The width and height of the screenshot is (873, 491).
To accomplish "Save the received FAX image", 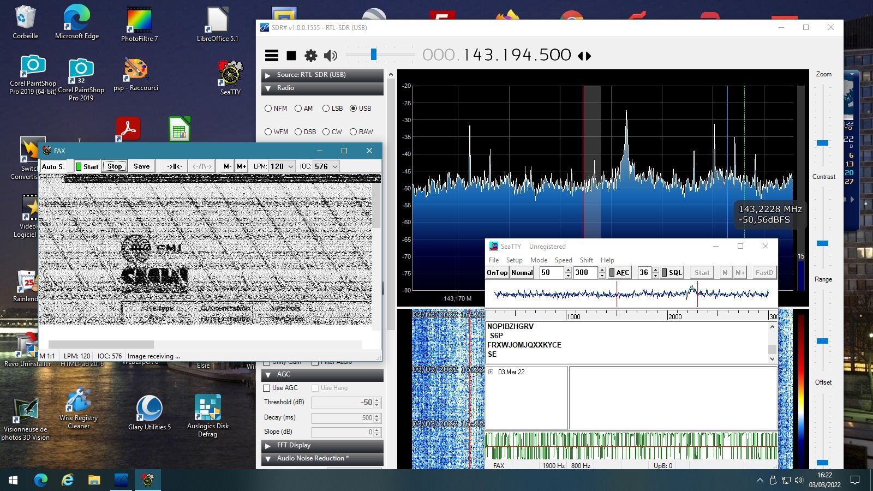I will (142, 166).
